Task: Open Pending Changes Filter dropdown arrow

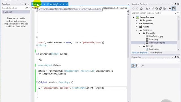Action: click(150, 8)
